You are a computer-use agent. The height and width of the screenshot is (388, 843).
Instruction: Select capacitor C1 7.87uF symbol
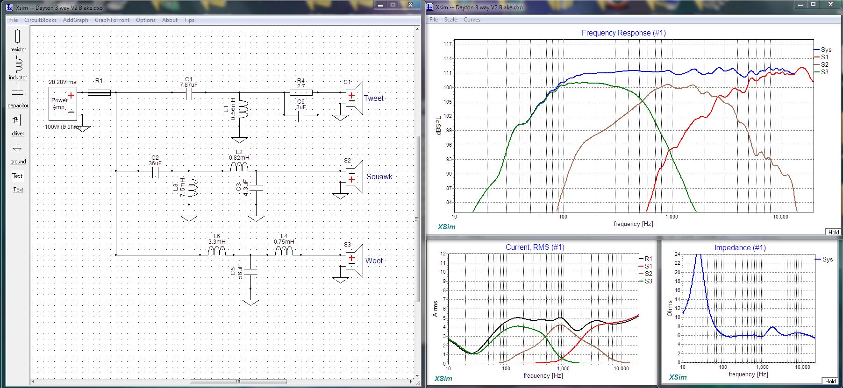[189, 93]
